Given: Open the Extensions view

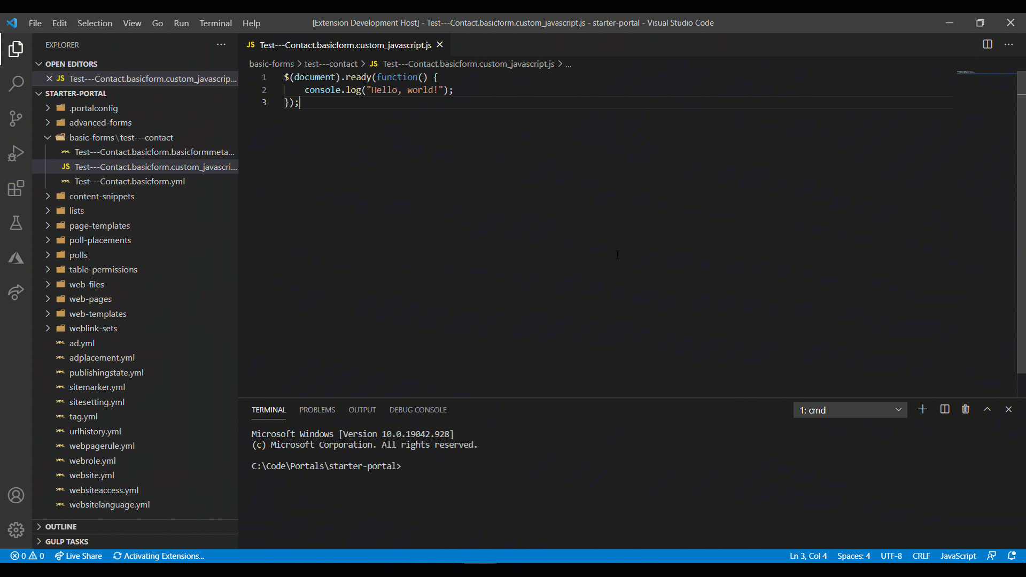Looking at the screenshot, I should click(16, 188).
